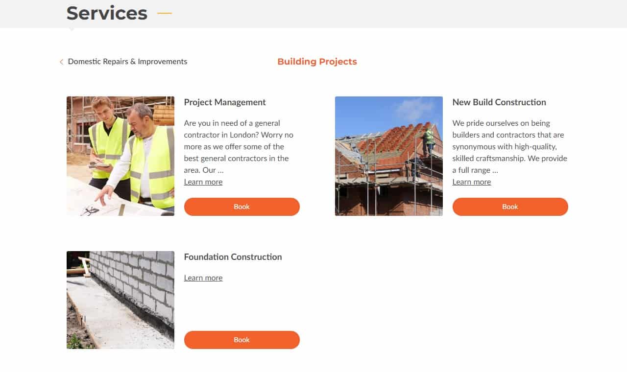The width and height of the screenshot is (627, 372).
Task: Click the New Build Construction title
Action: 499,102
